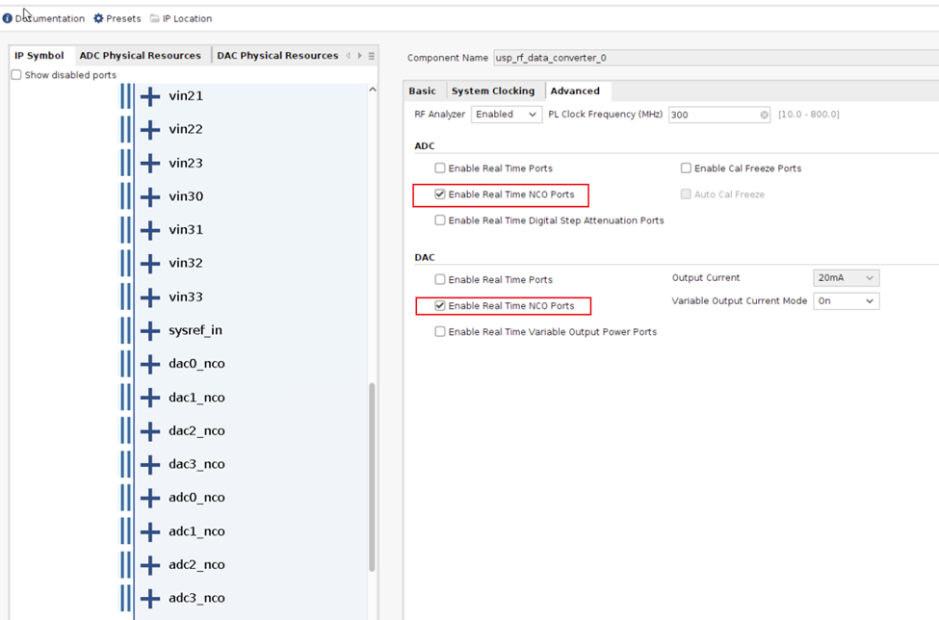Click the Presets gear icon
The height and width of the screenshot is (620, 939).
[96, 17]
